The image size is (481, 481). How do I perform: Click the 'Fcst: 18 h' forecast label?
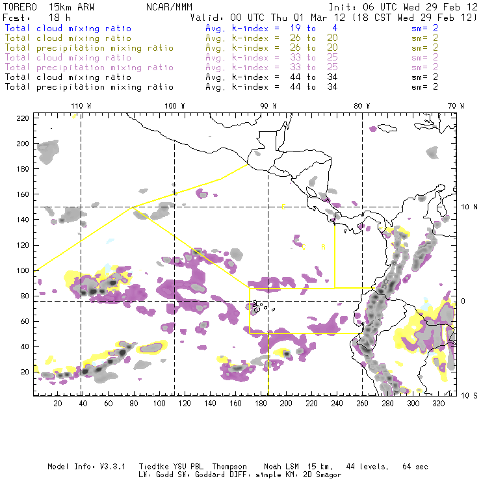36,18
